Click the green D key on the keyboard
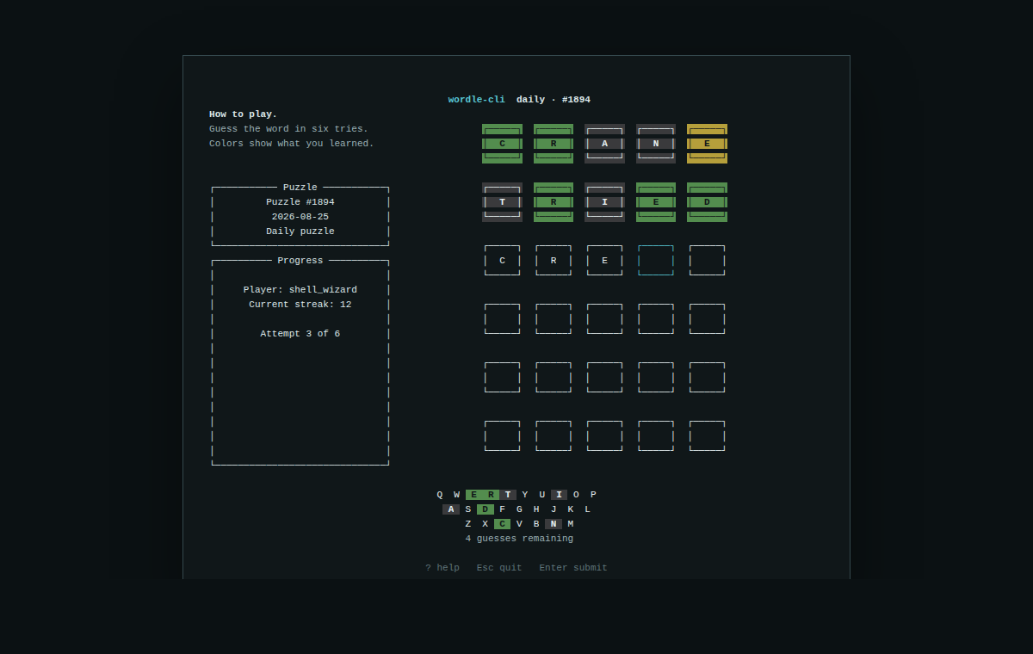The height and width of the screenshot is (654, 1033). click(486, 509)
